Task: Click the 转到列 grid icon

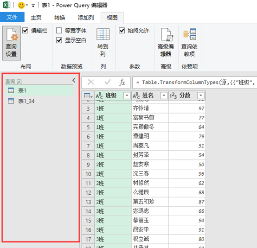Action: click(103, 34)
